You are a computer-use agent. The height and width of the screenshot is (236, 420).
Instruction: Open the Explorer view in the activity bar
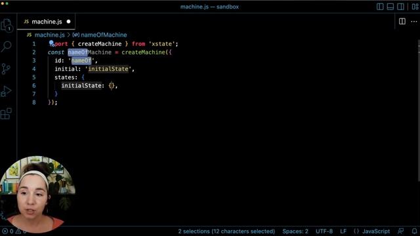pos(7,26)
